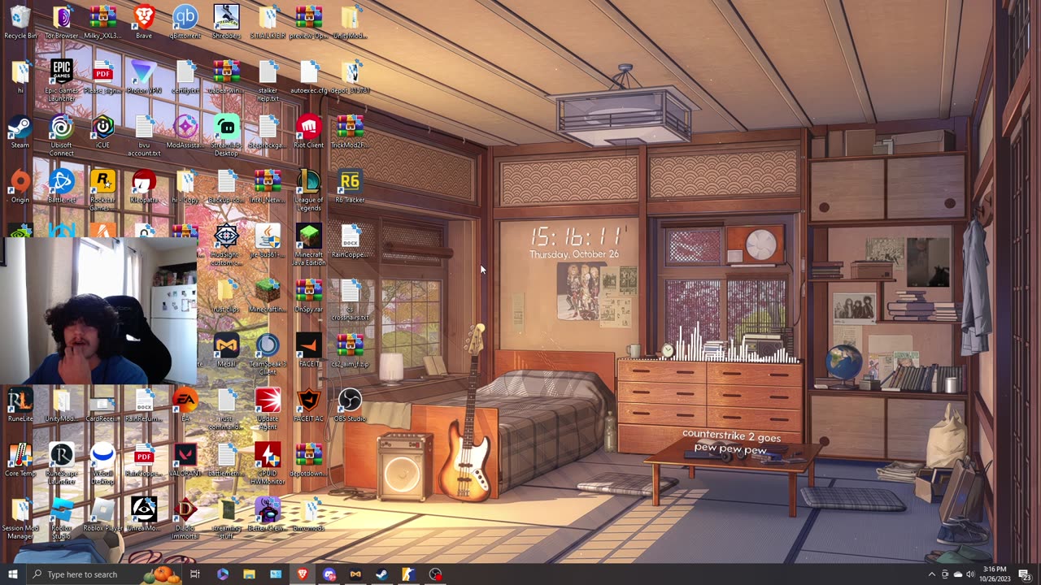This screenshot has width=1041, height=585.
Task: Launch RuneScape Launcher shortcut
Action: [62, 464]
